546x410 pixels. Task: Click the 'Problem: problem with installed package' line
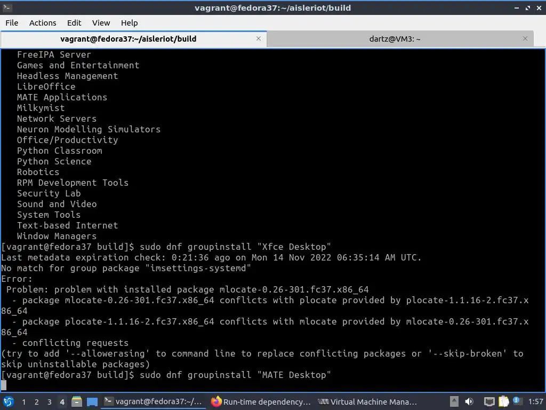187,289
